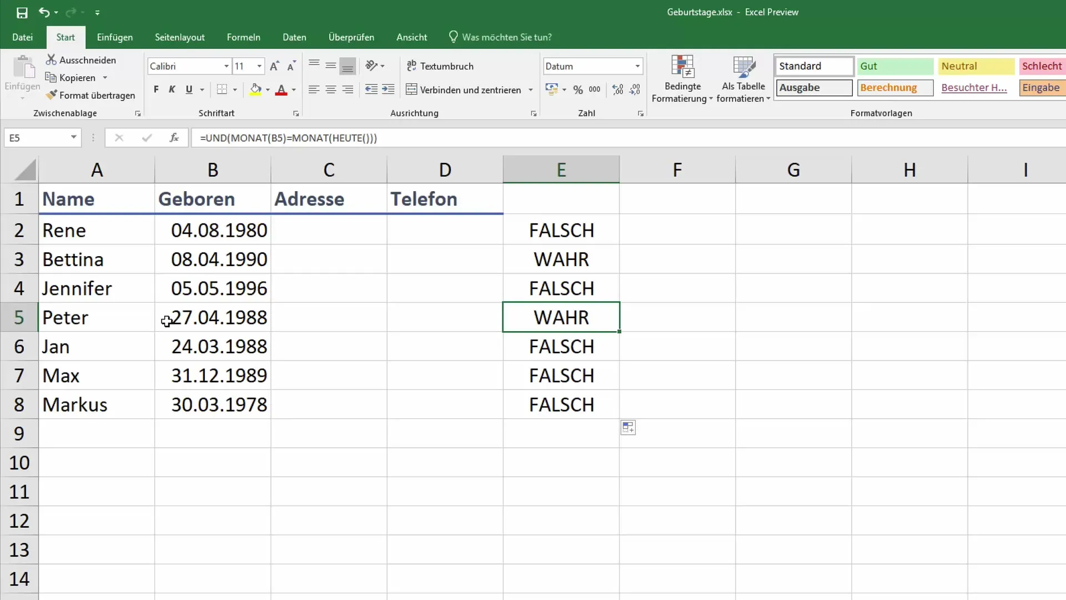Cut selection with Ausschneiden
The height and width of the screenshot is (600, 1066).
click(x=82, y=60)
